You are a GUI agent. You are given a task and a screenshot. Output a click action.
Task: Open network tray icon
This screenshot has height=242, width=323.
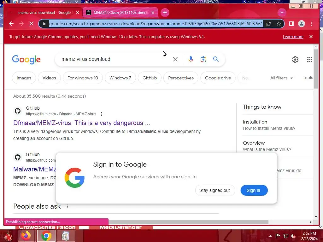click(x=286, y=236)
